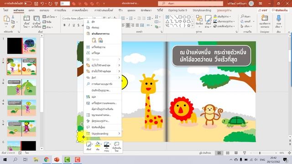Screen dimensions: 292x164
Task: Click the paste as picture icon in context menu
Action: point(100,40)
